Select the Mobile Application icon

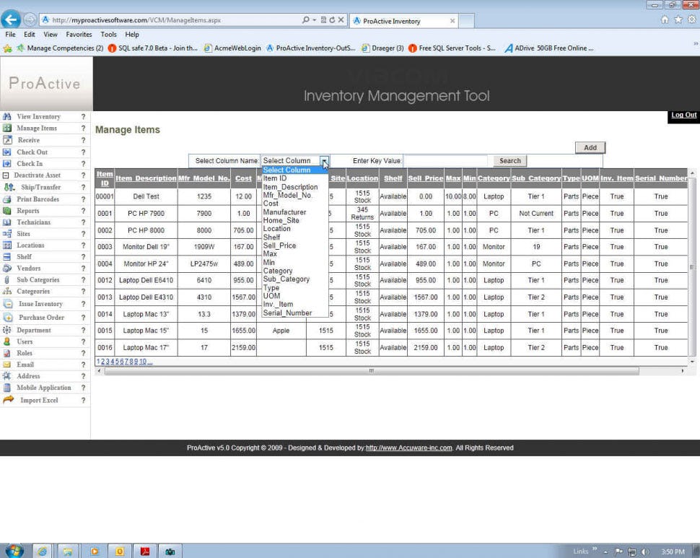point(7,388)
